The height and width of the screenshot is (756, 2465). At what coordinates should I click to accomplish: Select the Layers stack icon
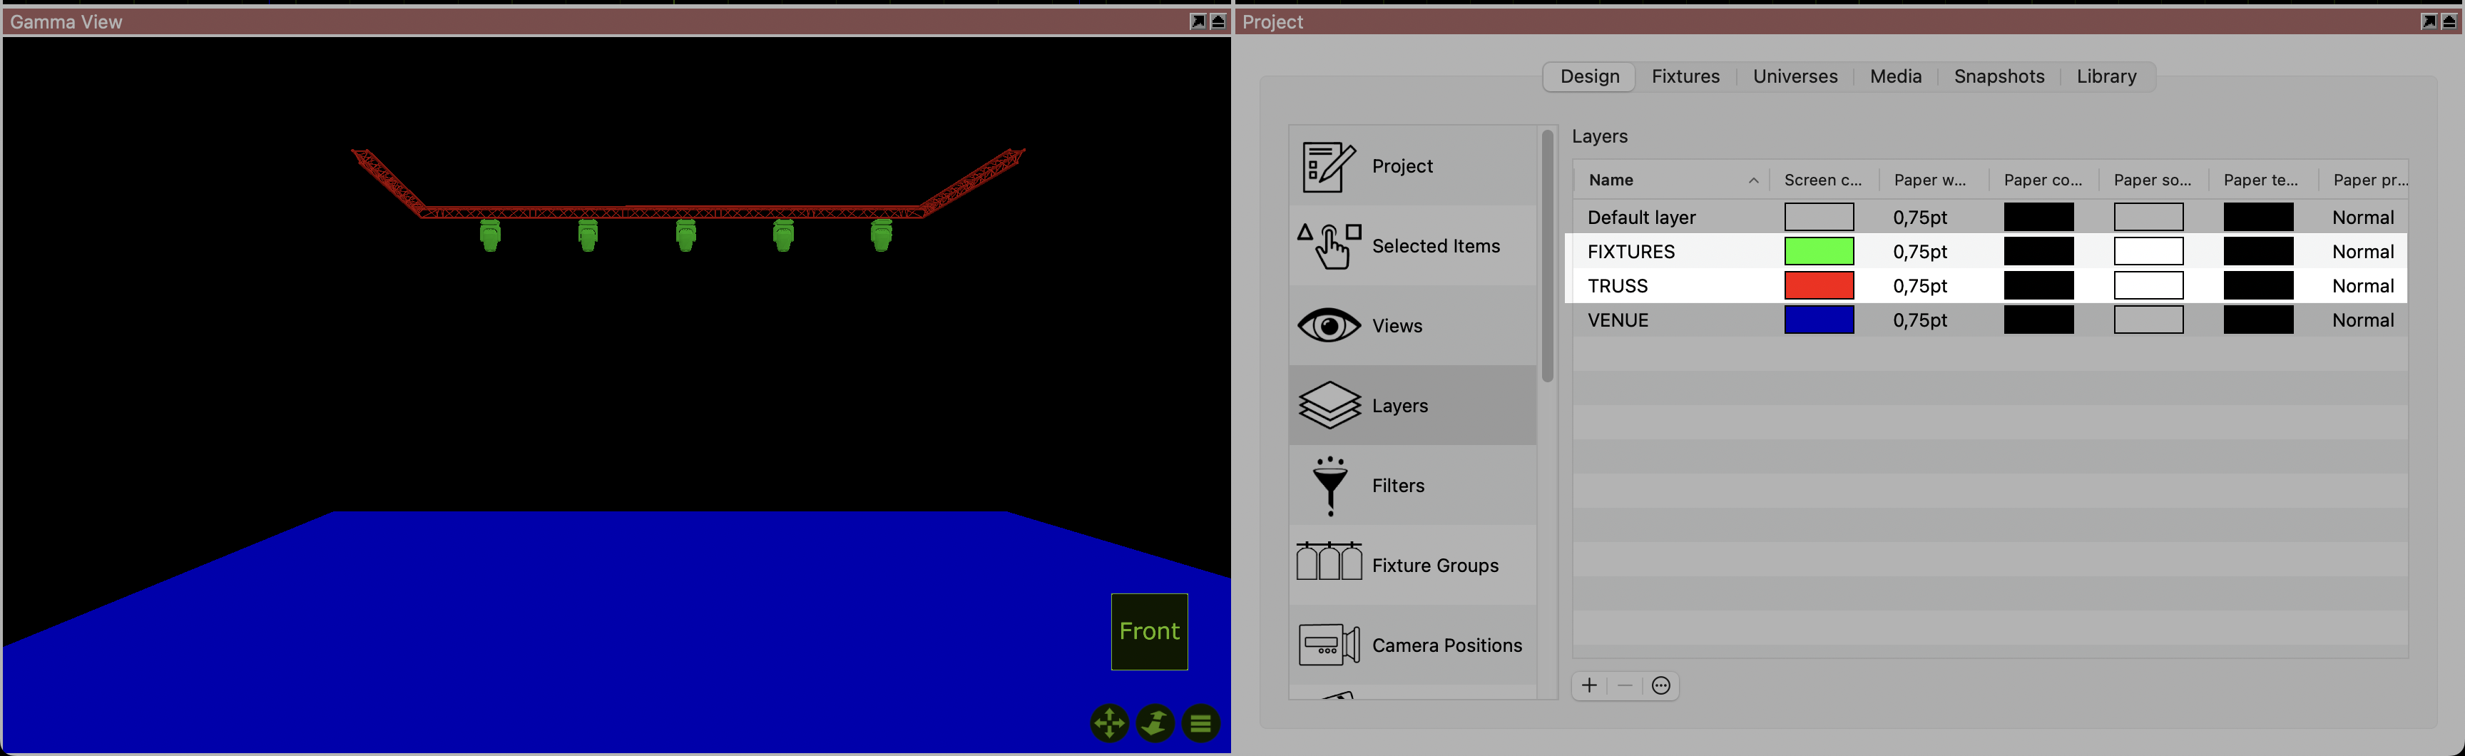click(x=1328, y=406)
